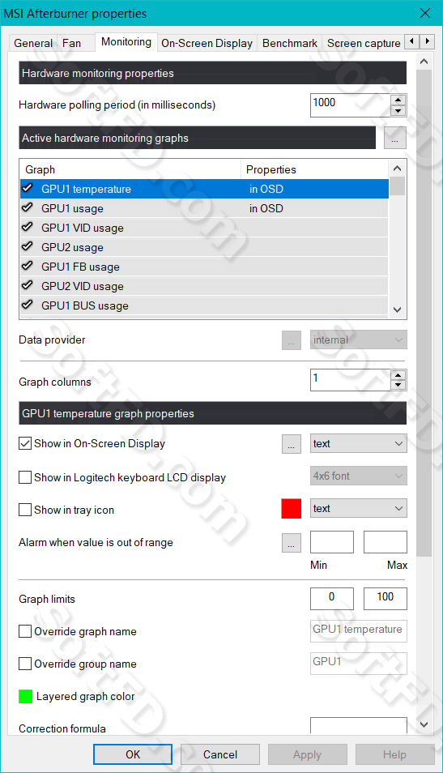Switch to the Fan tab

pyautogui.click(x=71, y=43)
